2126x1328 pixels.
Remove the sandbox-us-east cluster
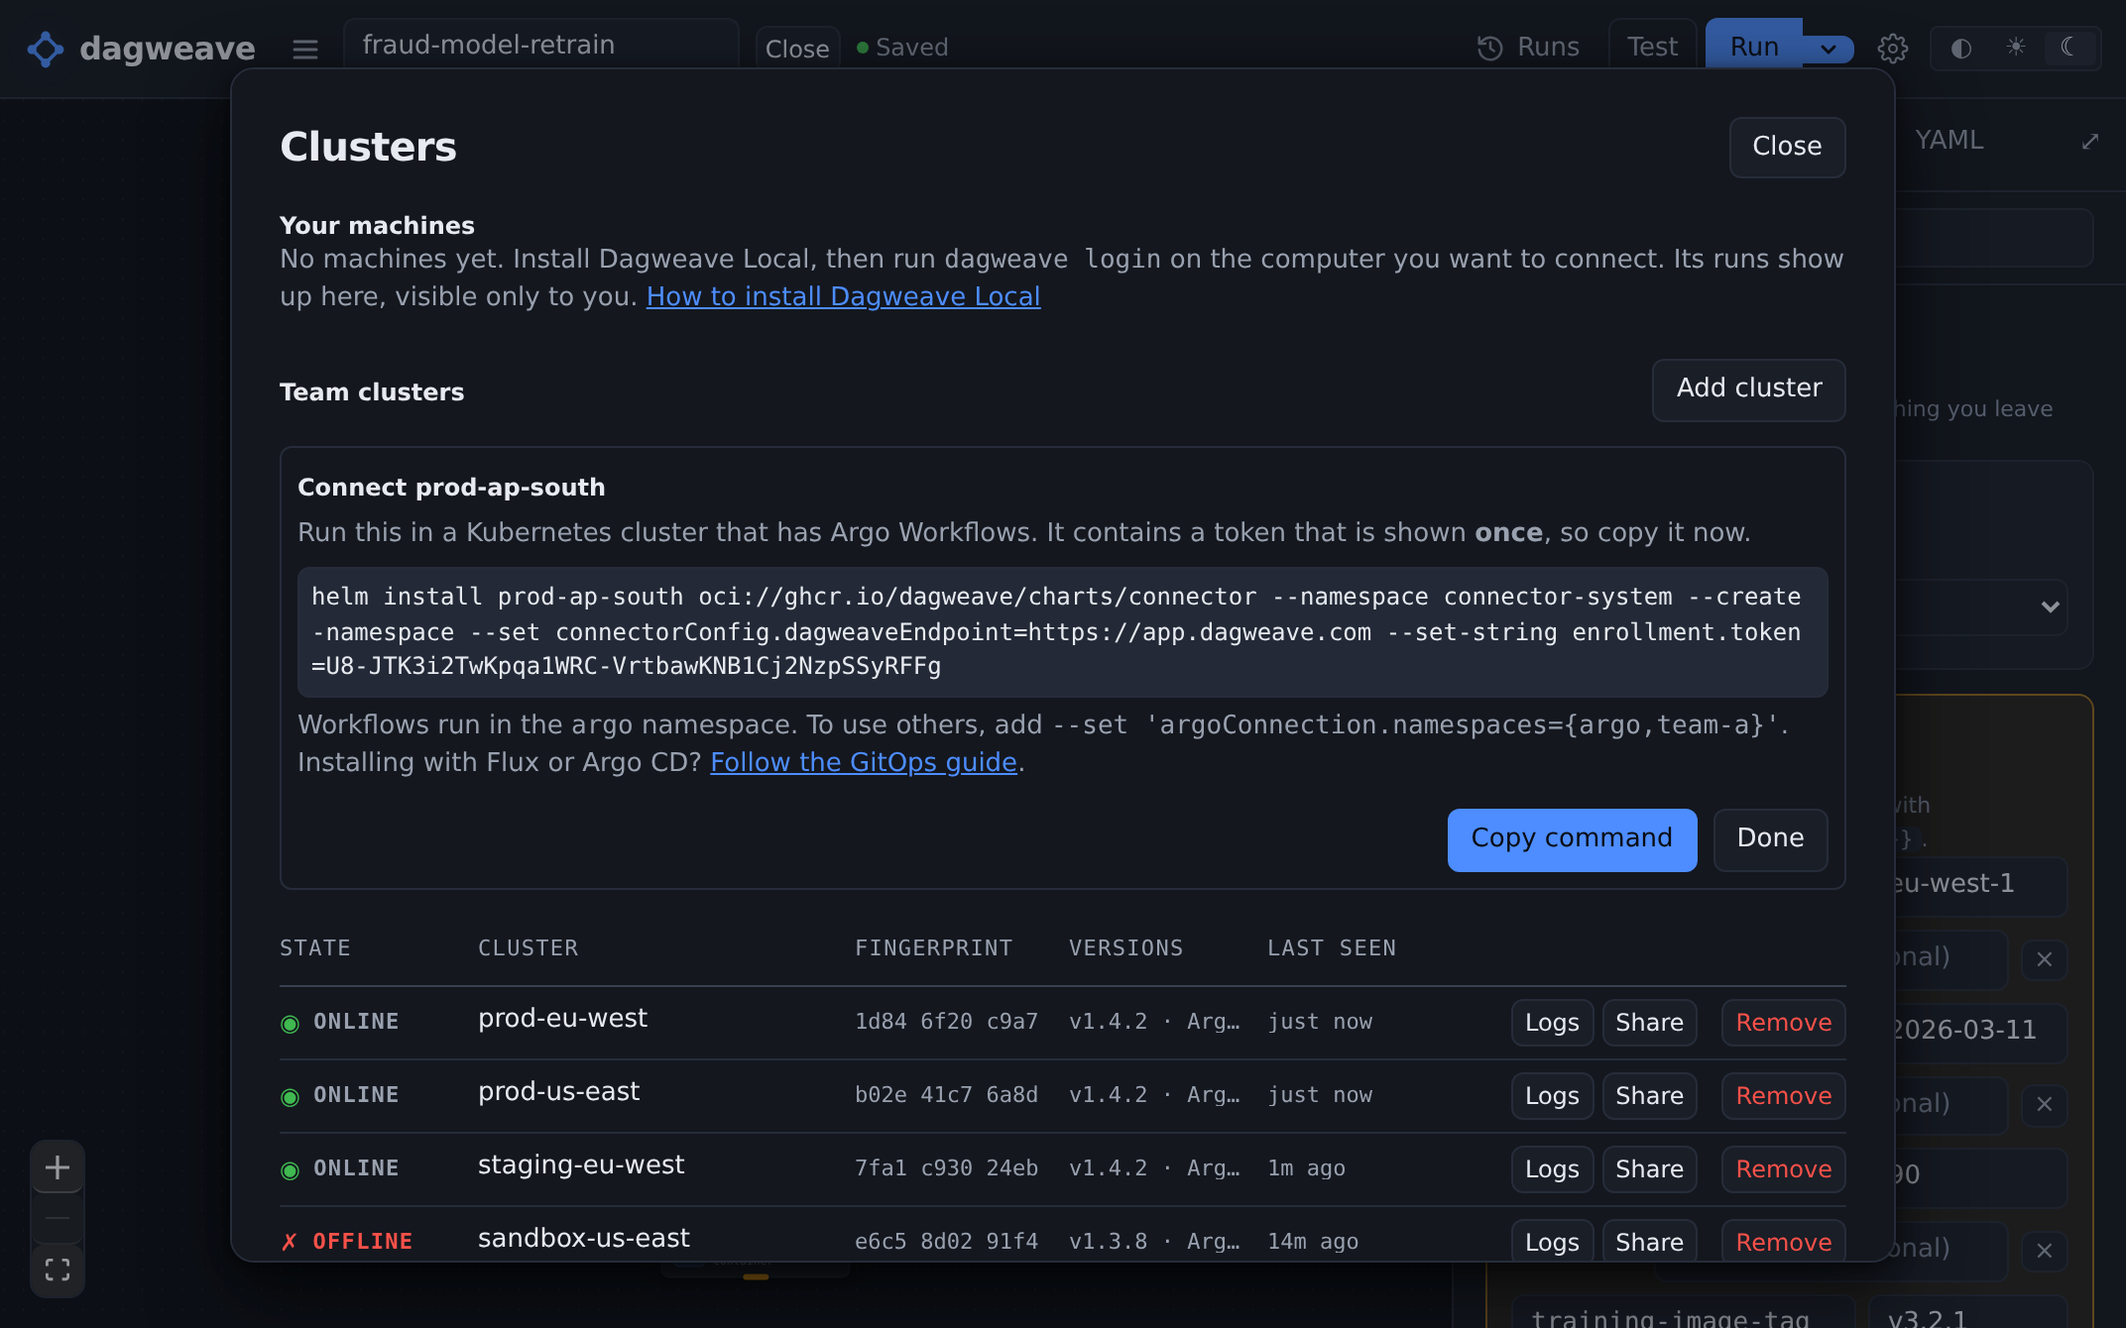[x=1783, y=1241]
